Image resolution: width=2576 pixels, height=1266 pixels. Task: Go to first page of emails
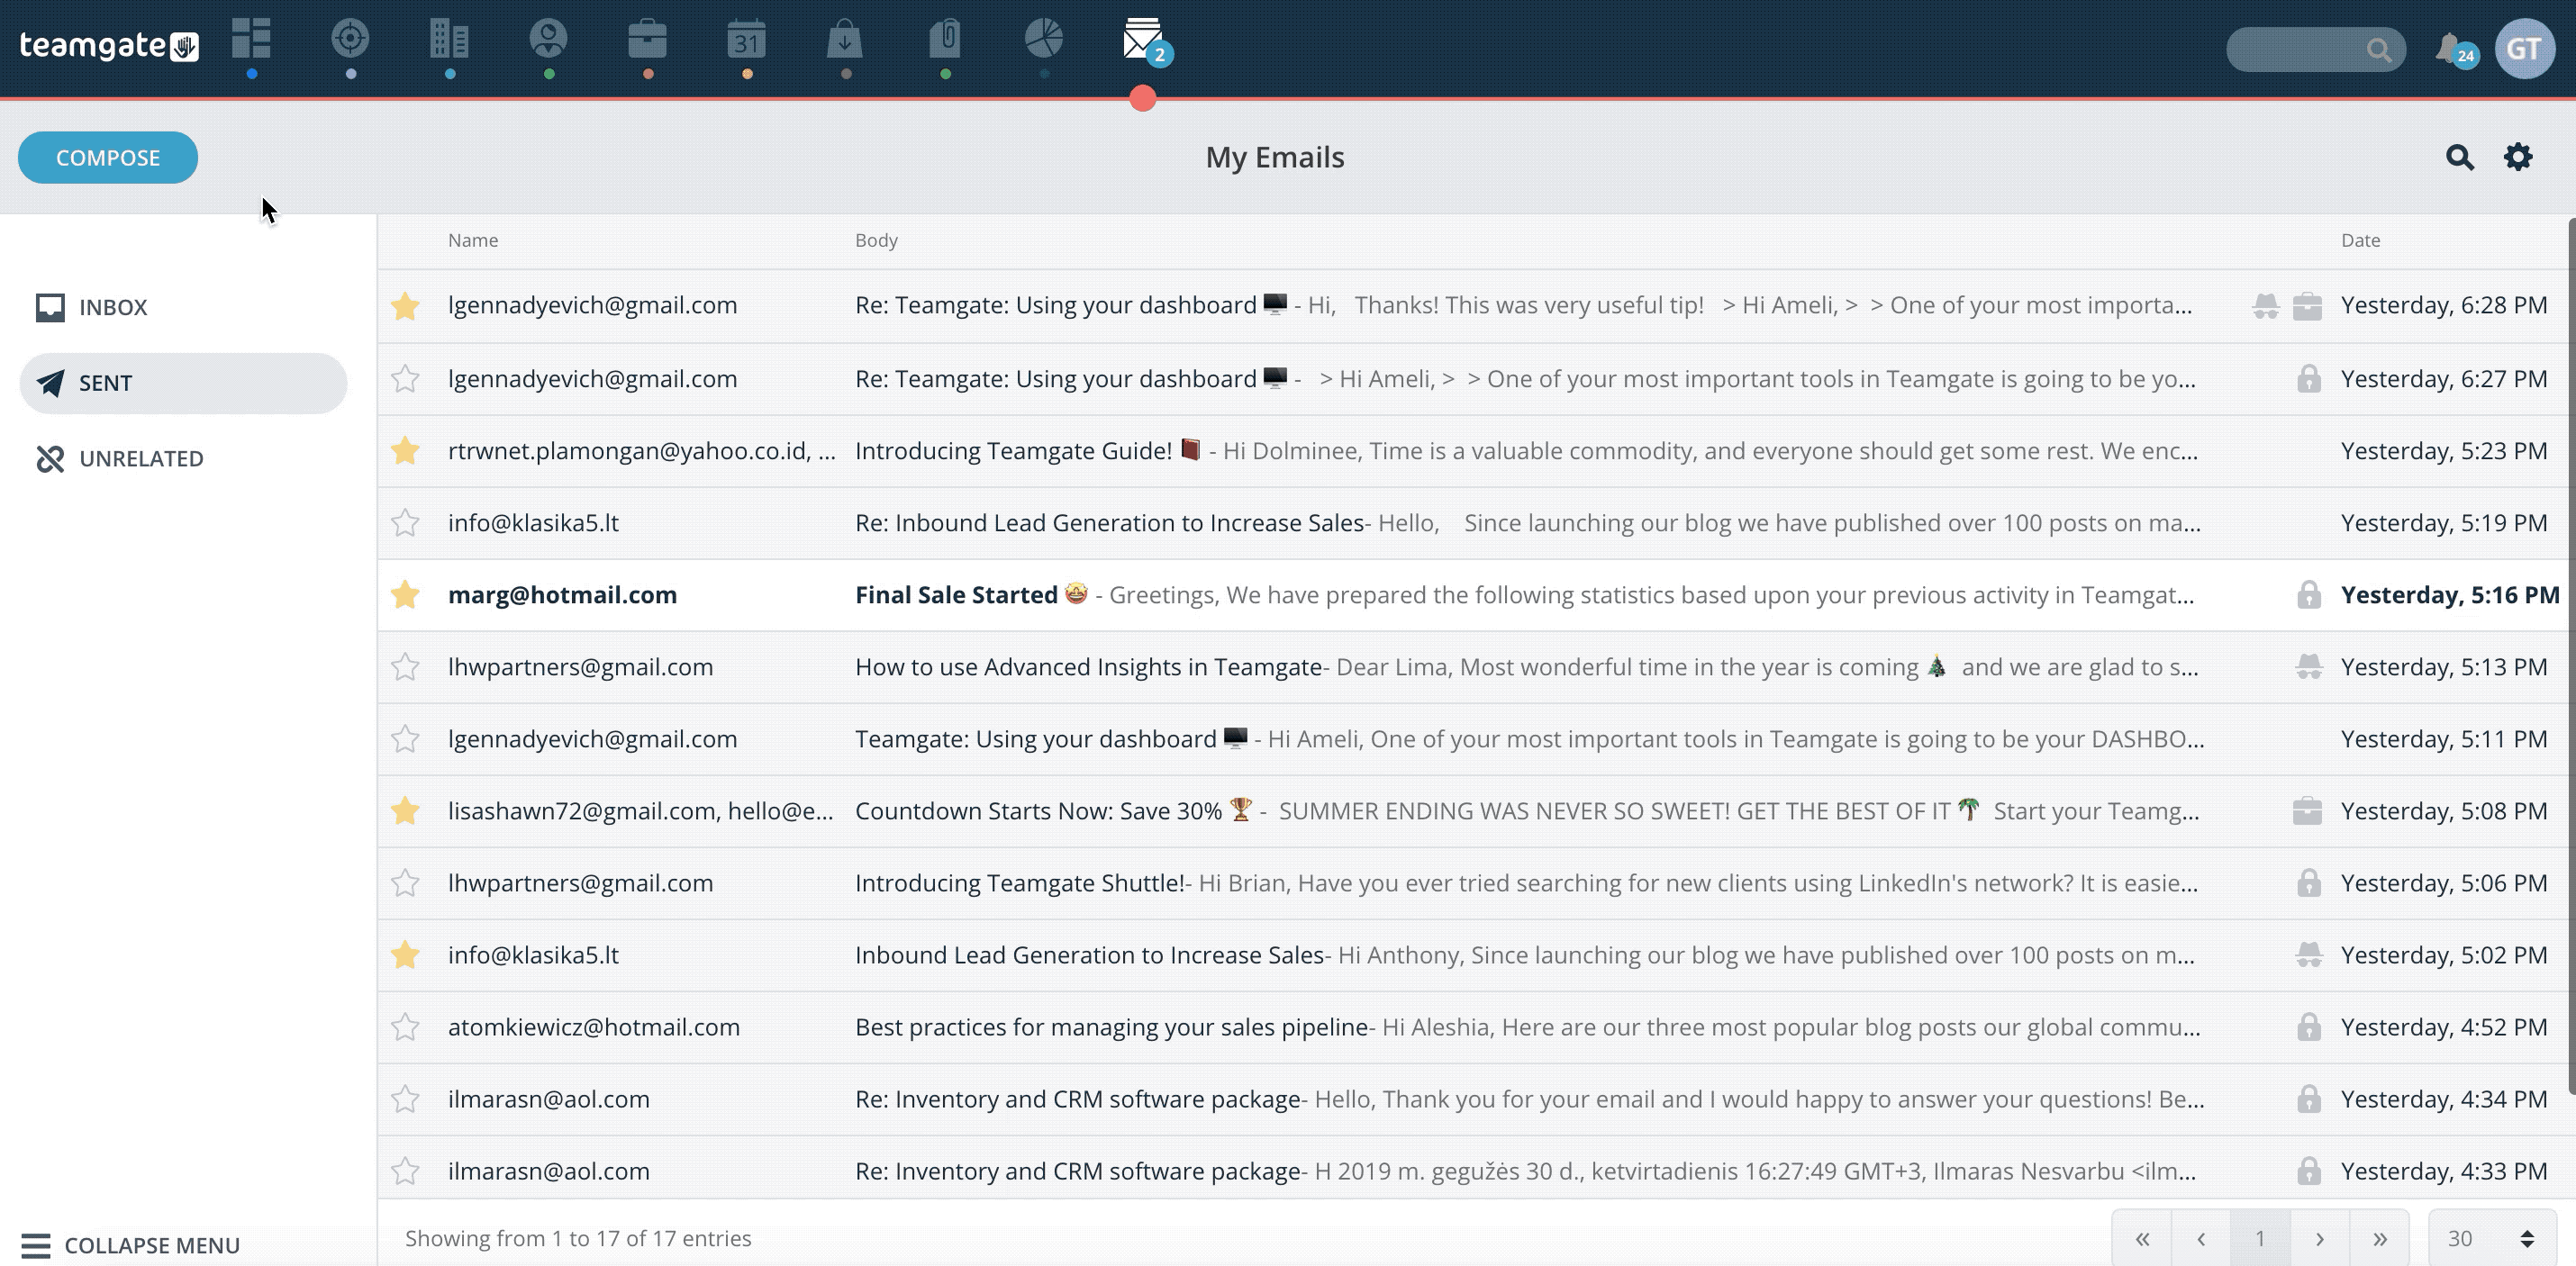tap(2142, 1238)
